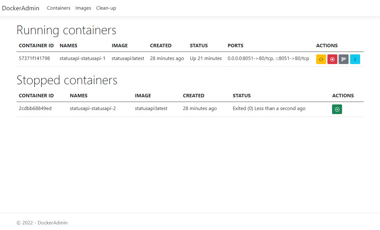Click 'Exited (0) Less than a second ago'

click(x=269, y=108)
